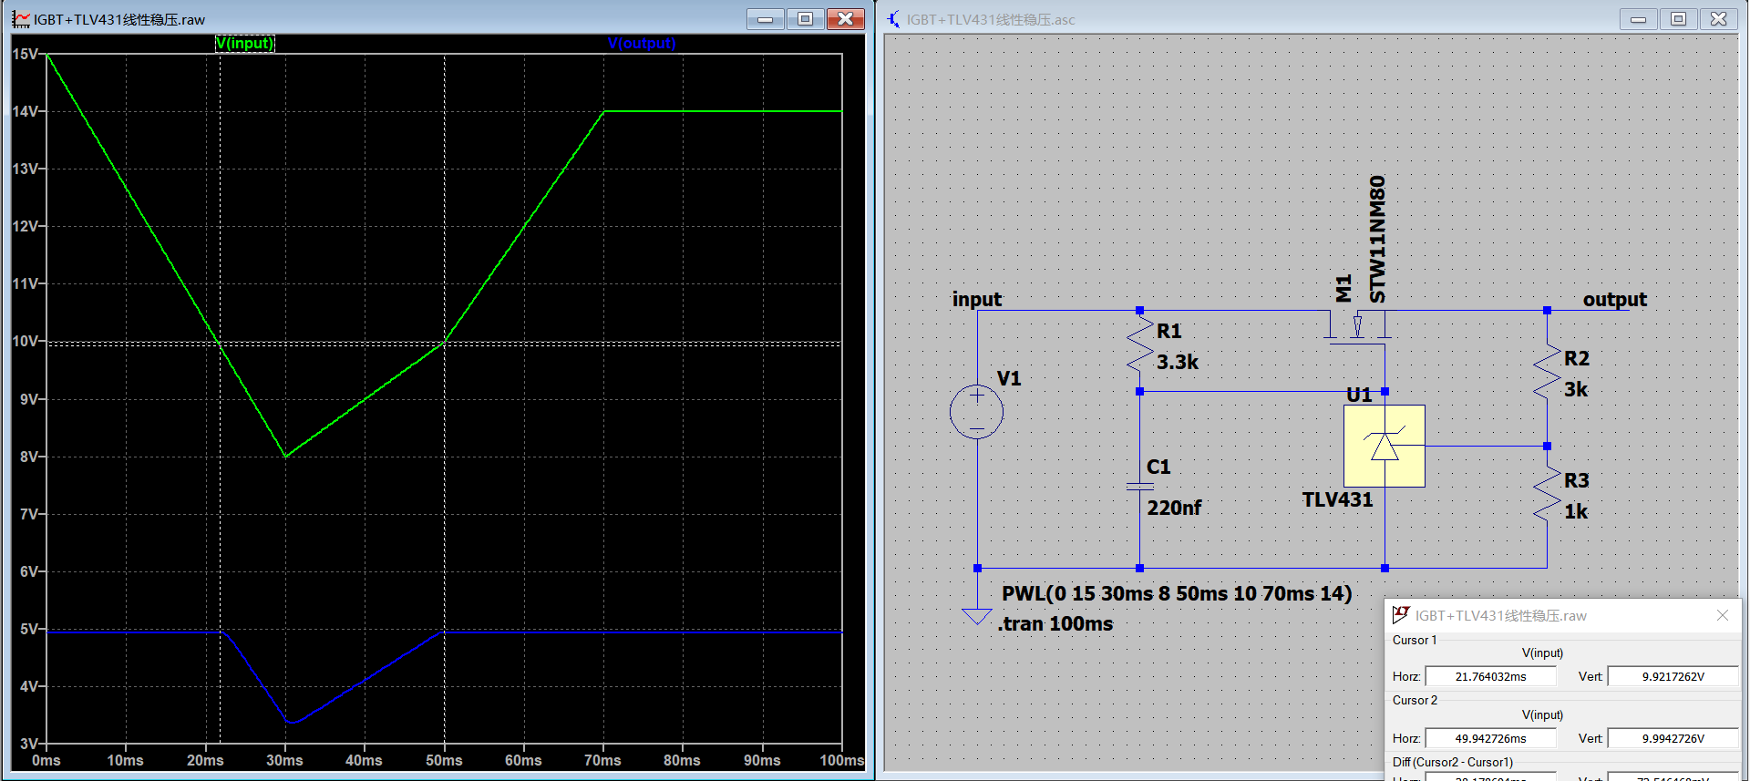Click the R1 value text 3.3k
1750x781 pixels.
coord(1178,362)
